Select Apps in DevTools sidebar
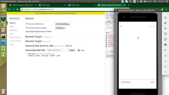The image size is (169, 95). click(11, 34)
